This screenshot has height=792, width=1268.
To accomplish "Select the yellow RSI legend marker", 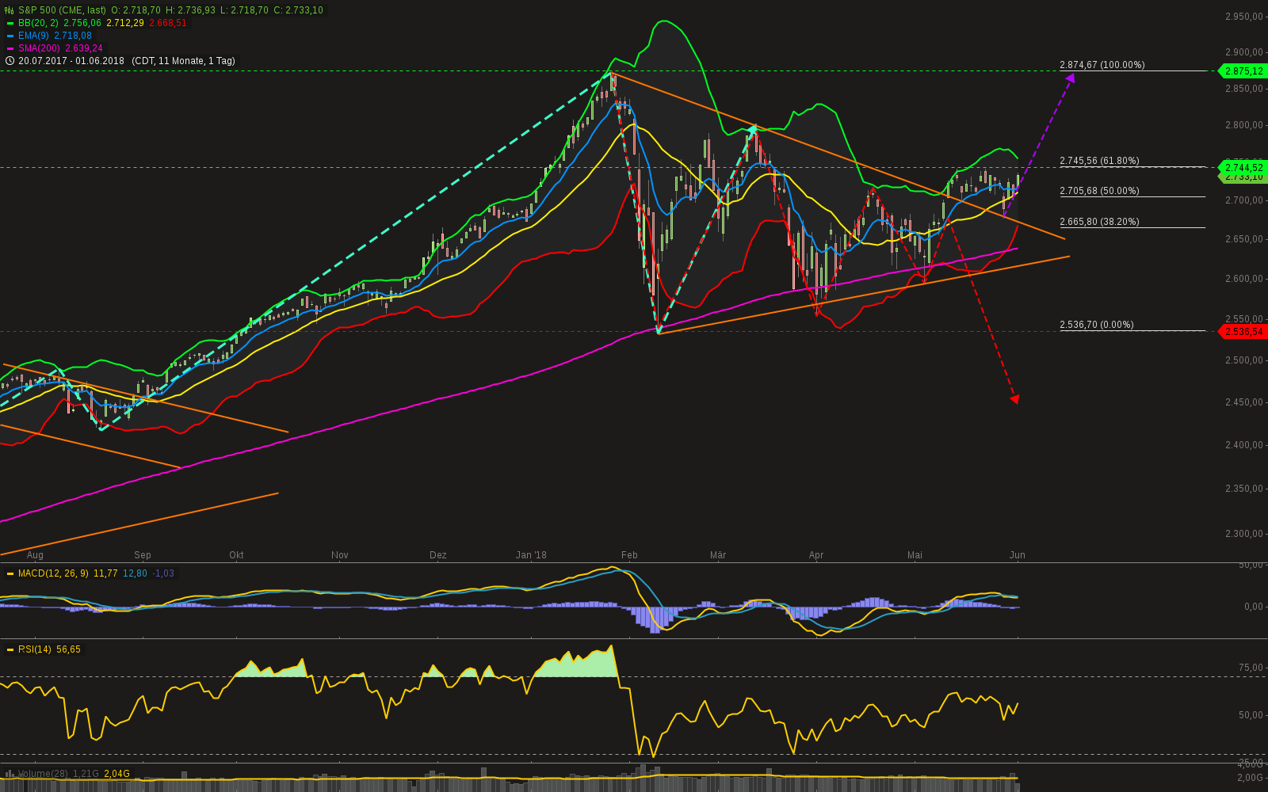I will [x=10, y=649].
